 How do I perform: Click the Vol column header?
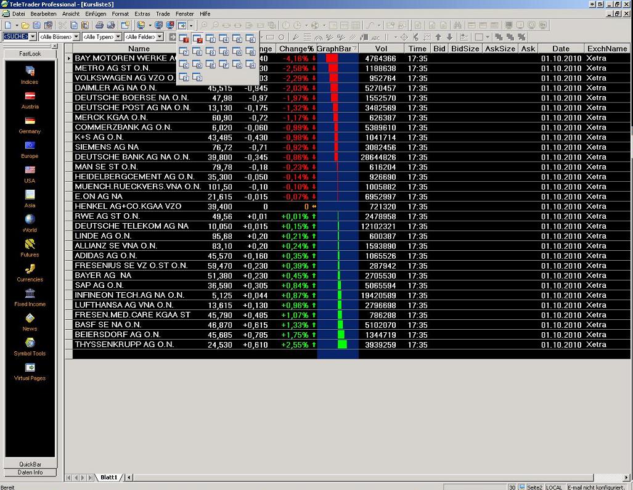pos(381,49)
